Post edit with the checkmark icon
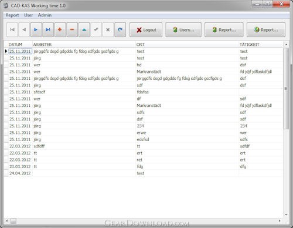The height and width of the screenshot is (228, 293). [x=96, y=29]
